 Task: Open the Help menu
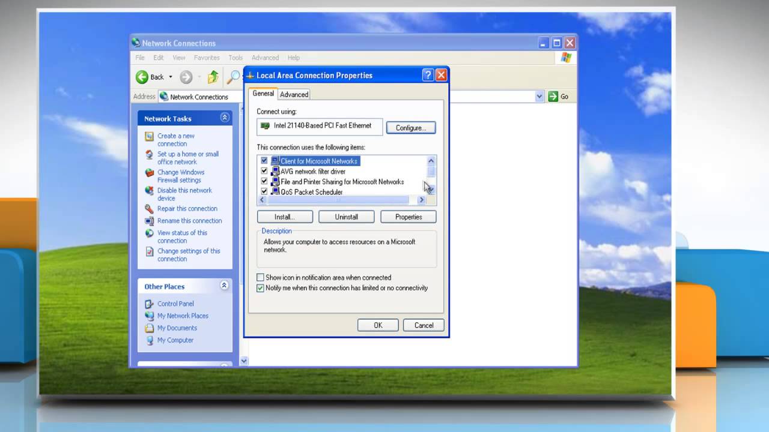click(294, 58)
